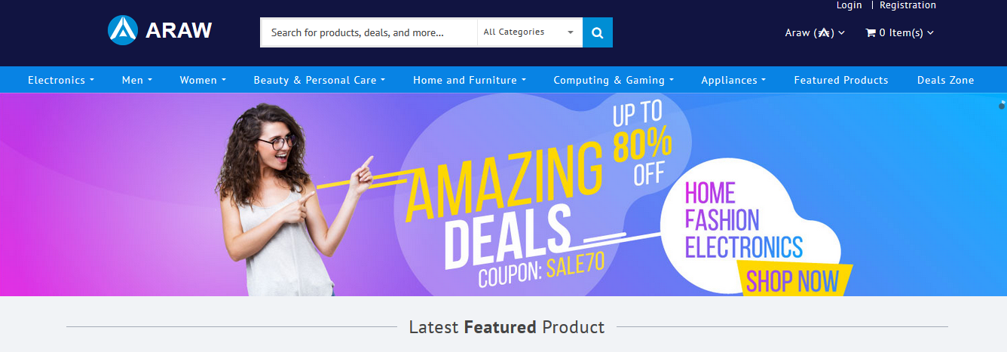Go to Featured Products

click(x=841, y=80)
